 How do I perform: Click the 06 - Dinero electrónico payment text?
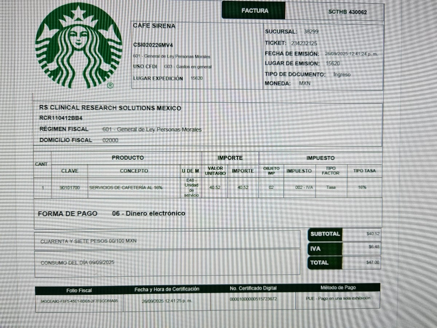pyautogui.click(x=149, y=213)
